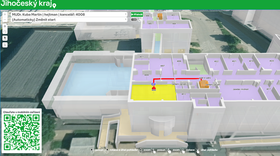The width and height of the screenshot is (280, 156).
Task: Return to home view icon
Action: [5, 45]
